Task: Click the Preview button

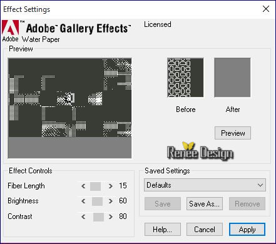Action: [x=233, y=133]
